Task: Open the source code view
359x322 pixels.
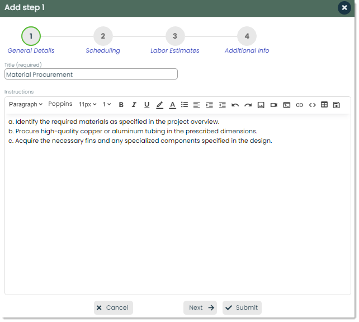Action: (x=312, y=105)
